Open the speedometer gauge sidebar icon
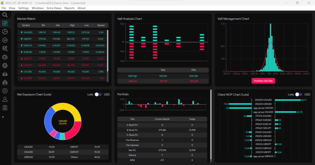 tap(5, 57)
